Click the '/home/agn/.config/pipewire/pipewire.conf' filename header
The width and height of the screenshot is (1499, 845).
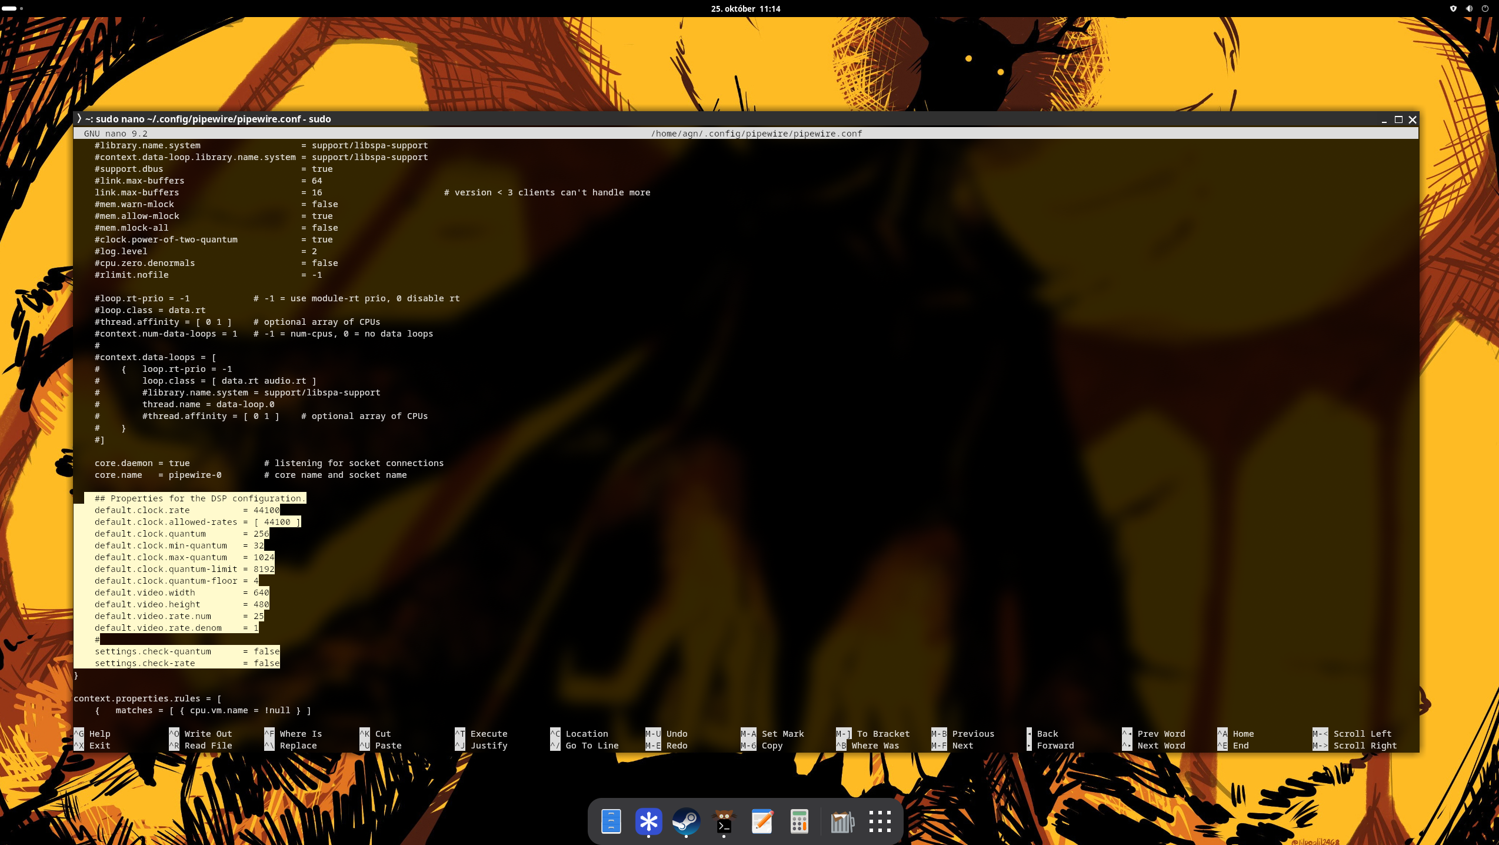(x=756, y=134)
